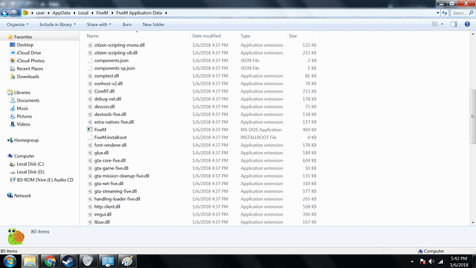Click the user breadcrumb segment
The height and width of the screenshot is (268, 476).
click(40, 13)
